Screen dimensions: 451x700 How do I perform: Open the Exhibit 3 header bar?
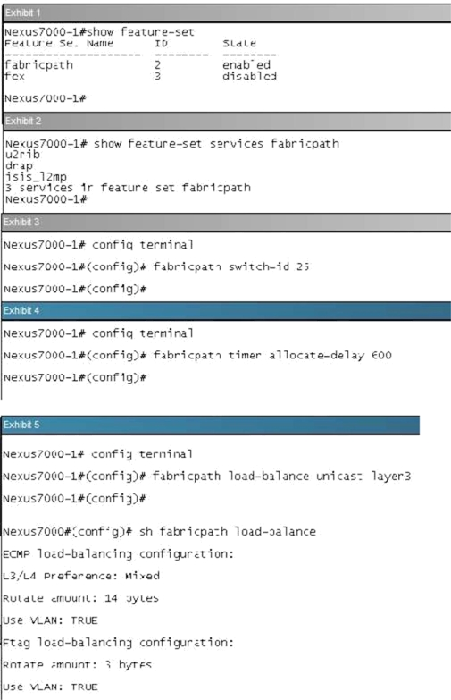(x=226, y=222)
